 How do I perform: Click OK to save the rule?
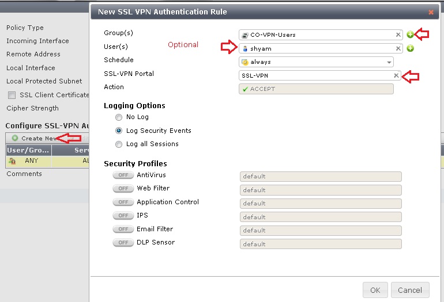click(x=375, y=290)
